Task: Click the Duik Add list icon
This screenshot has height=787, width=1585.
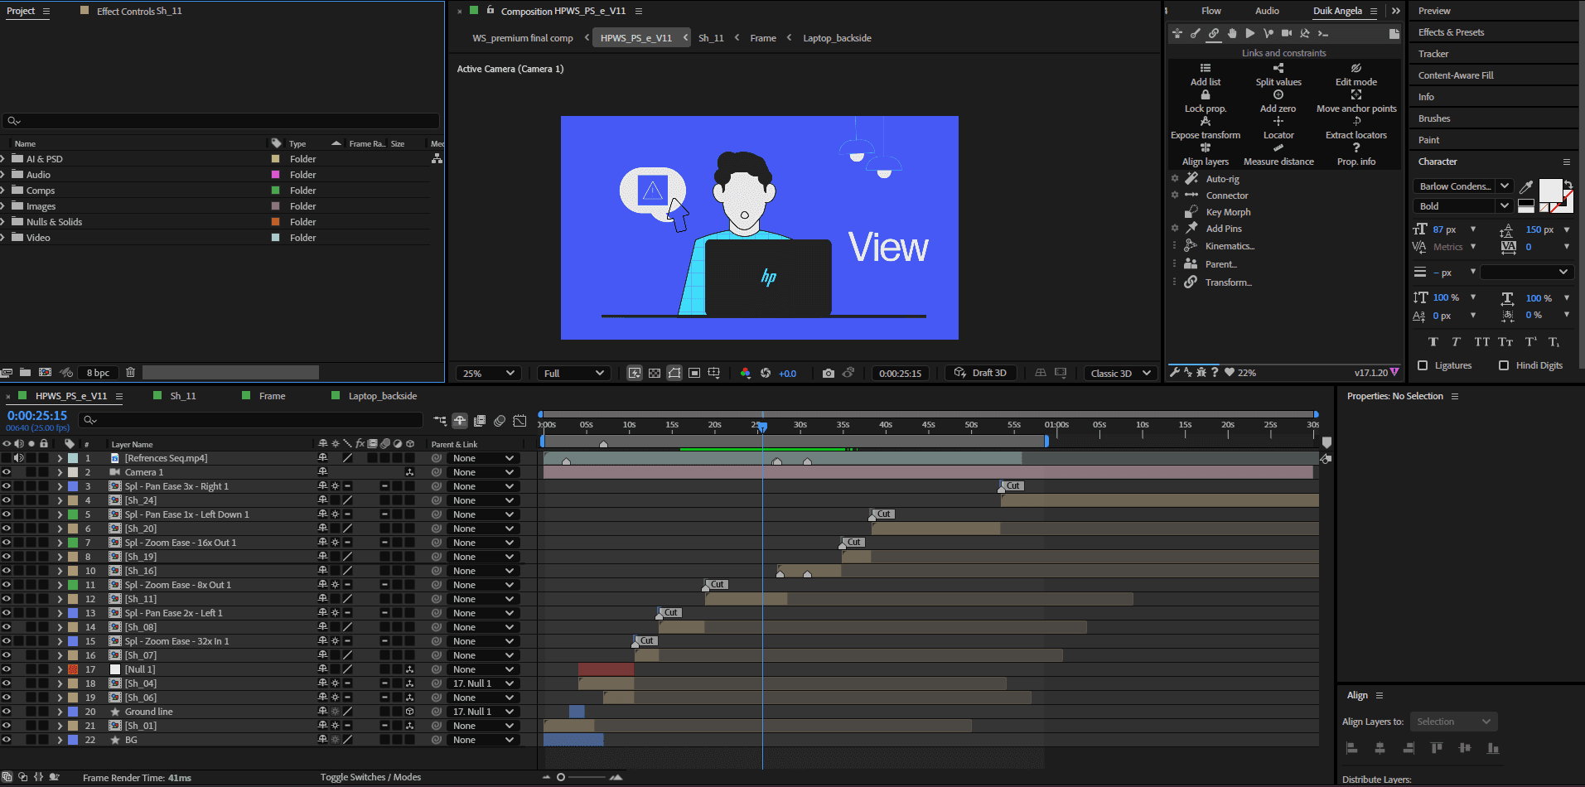Action: click(1206, 68)
